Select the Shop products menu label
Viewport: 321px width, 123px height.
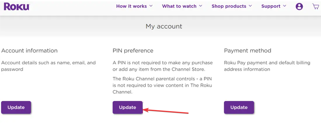(229, 6)
